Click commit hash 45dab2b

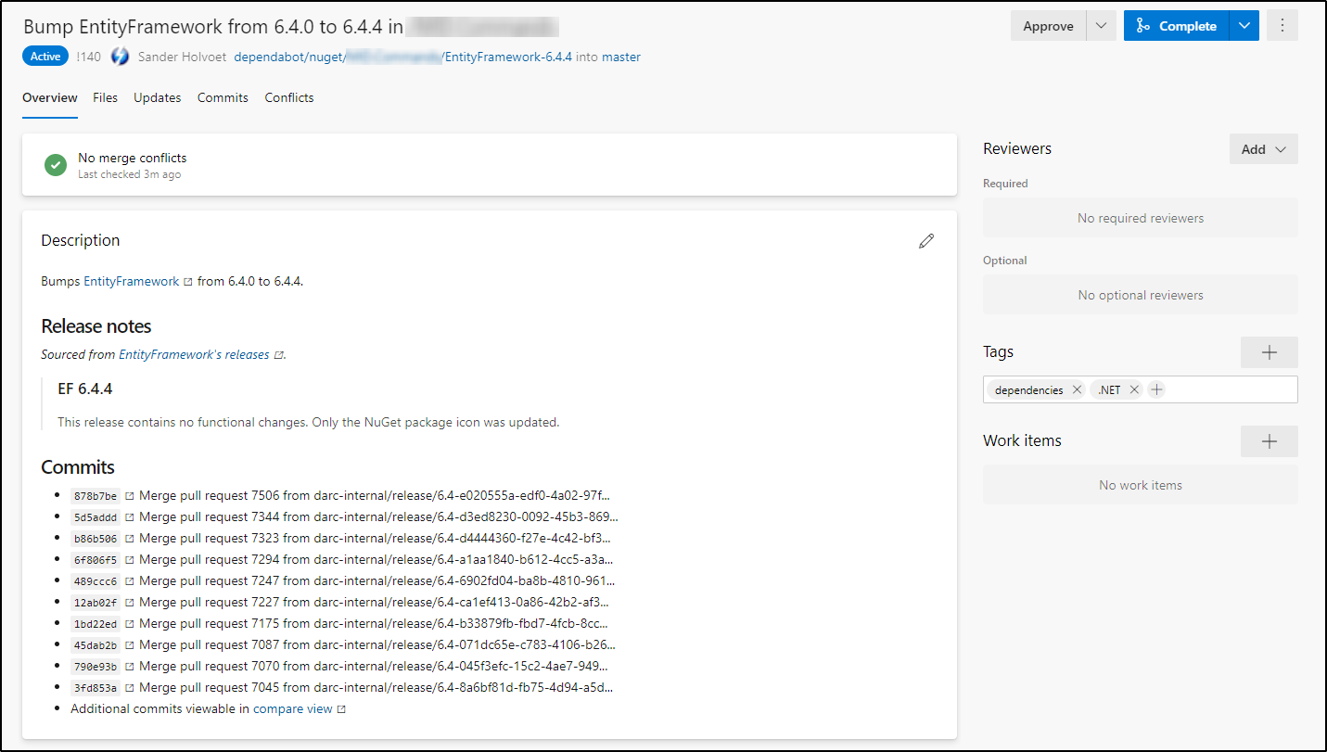[96, 645]
